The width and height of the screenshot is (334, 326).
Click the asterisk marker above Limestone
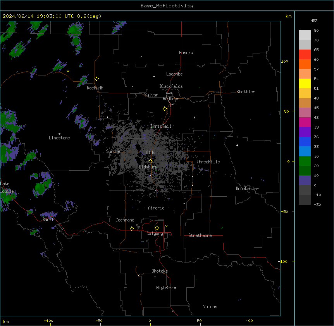pos(59,134)
